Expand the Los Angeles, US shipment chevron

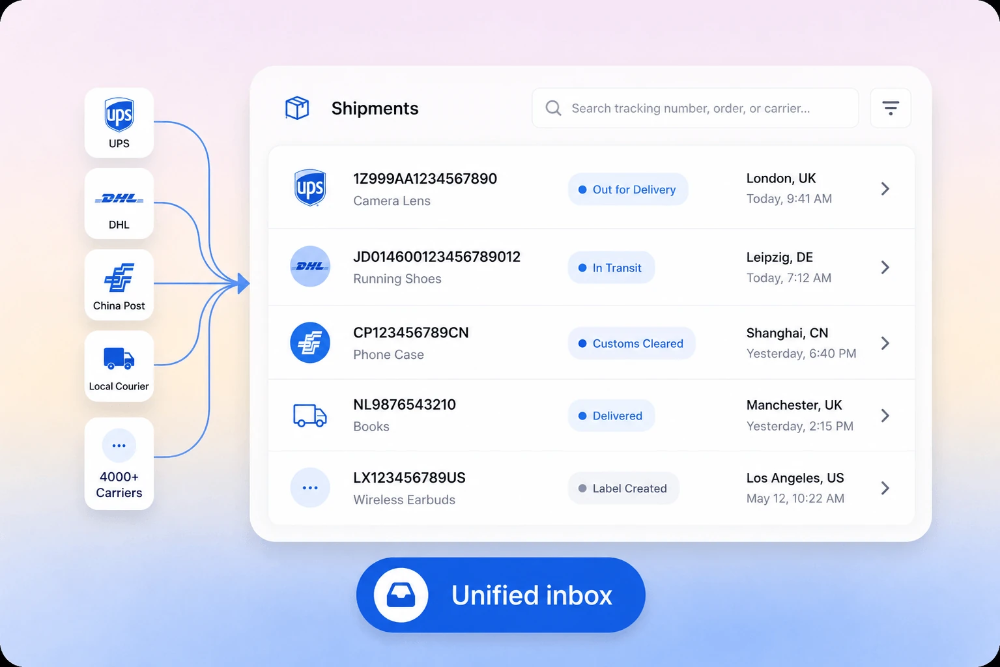885,488
